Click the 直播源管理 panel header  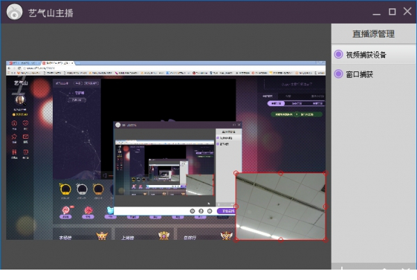point(373,33)
